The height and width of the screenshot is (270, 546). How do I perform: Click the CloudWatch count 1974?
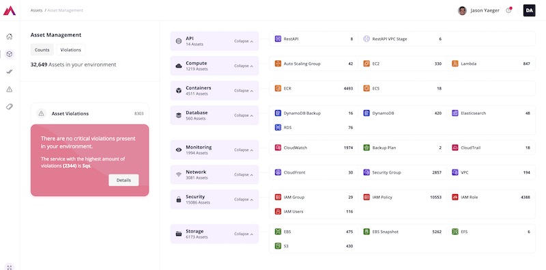pyautogui.click(x=348, y=148)
